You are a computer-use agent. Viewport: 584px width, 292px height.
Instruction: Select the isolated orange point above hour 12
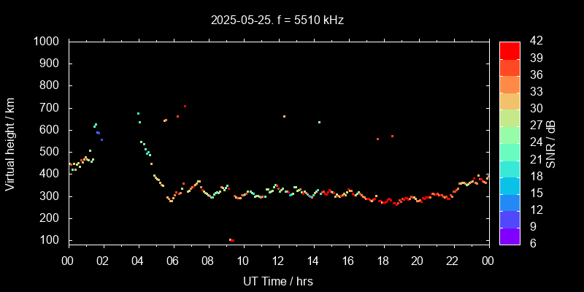pyautogui.click(x=284, y=116)
